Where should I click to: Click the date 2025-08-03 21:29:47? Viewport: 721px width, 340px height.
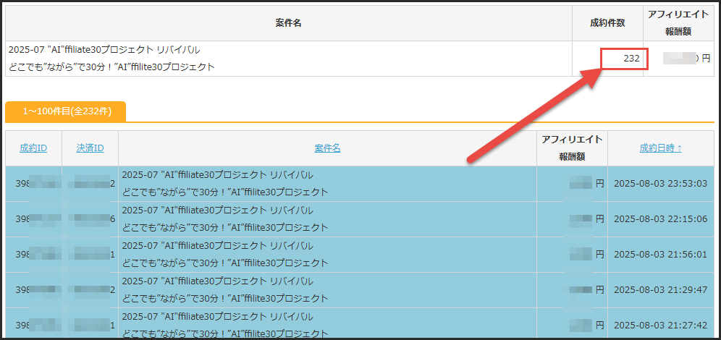[x=660, y=290]
